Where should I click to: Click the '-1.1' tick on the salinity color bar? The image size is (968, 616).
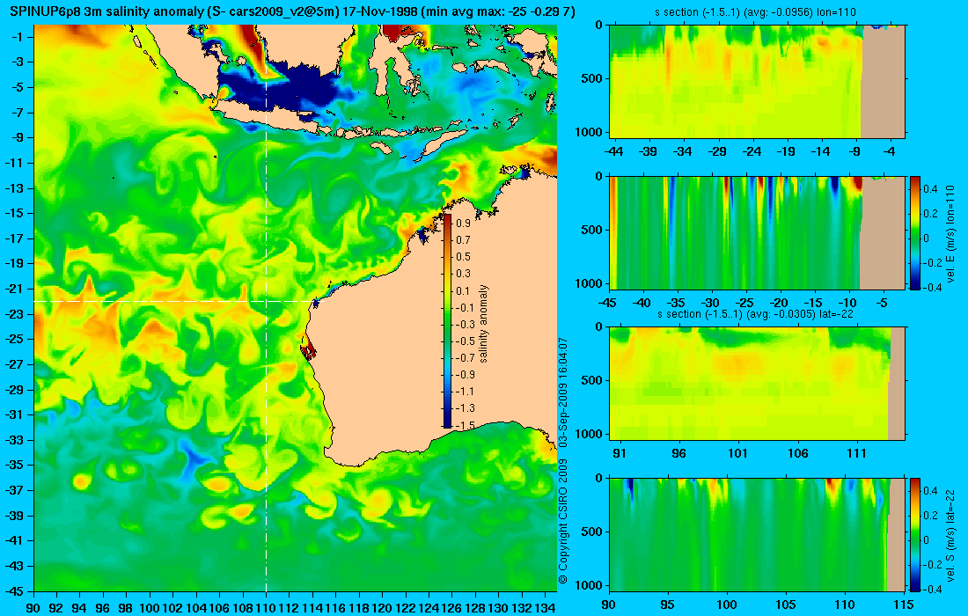click(x=465, y=392)
